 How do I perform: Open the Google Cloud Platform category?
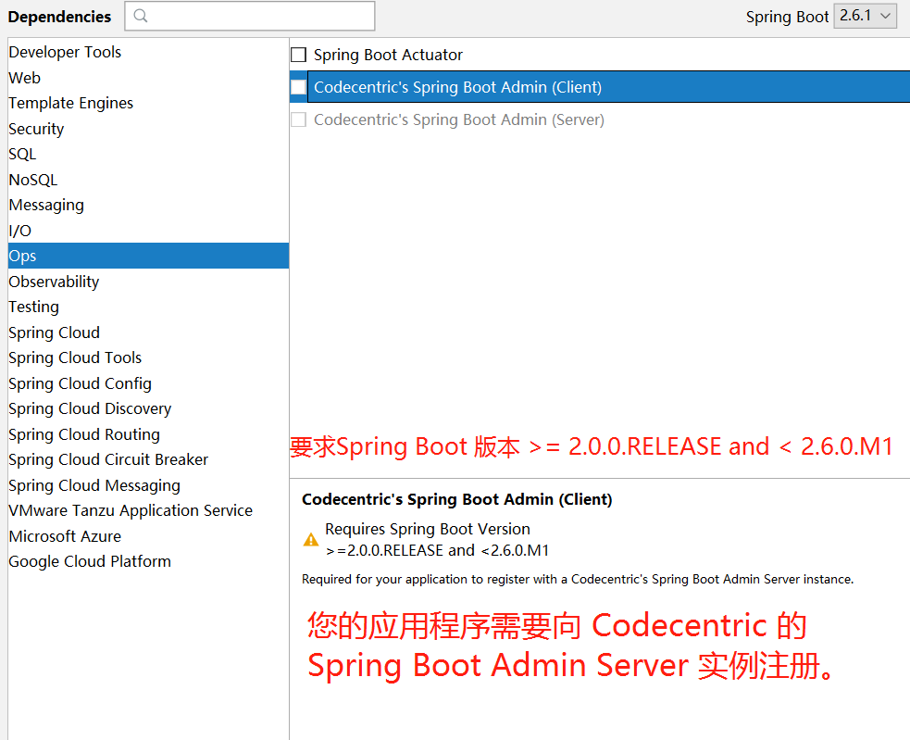click(89, 561)
